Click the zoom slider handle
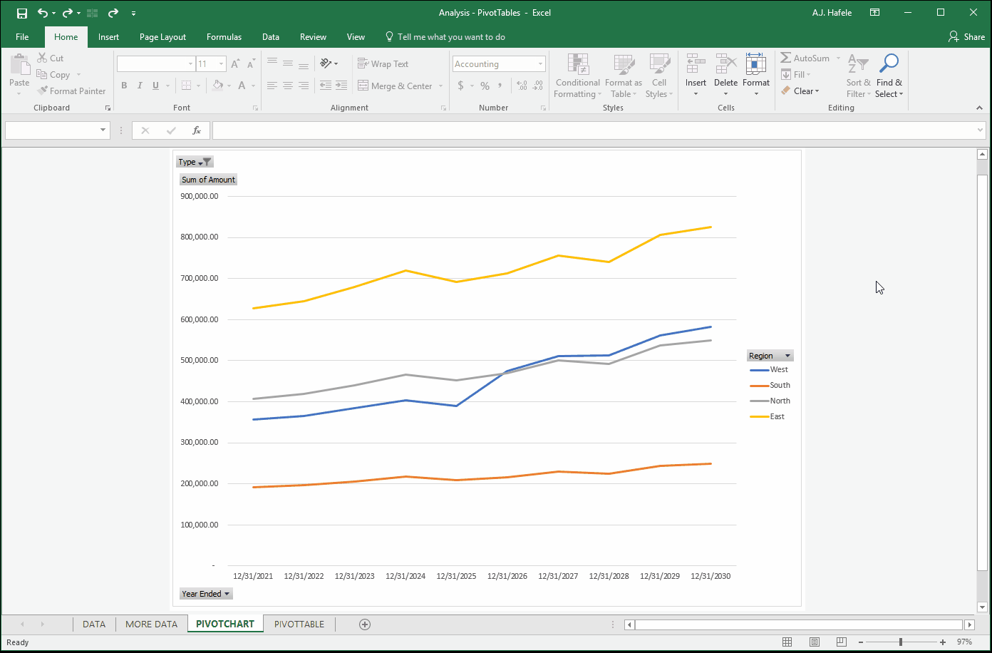Screen dimensions: 992x653 pyautogui.click(x=901, y=642)
